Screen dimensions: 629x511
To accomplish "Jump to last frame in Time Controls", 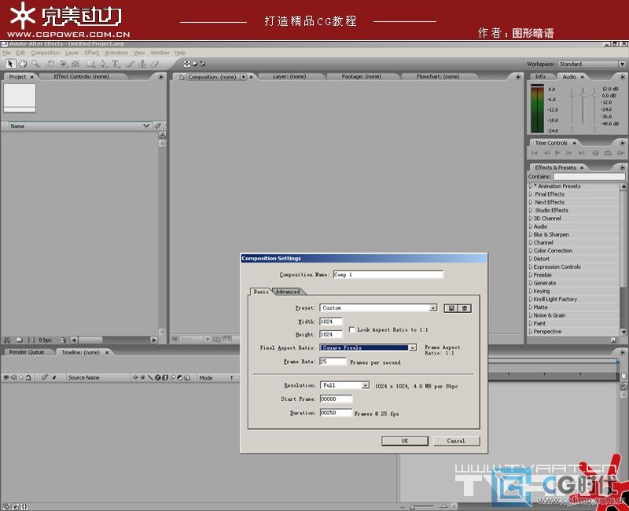I will [x=581, y=153].
